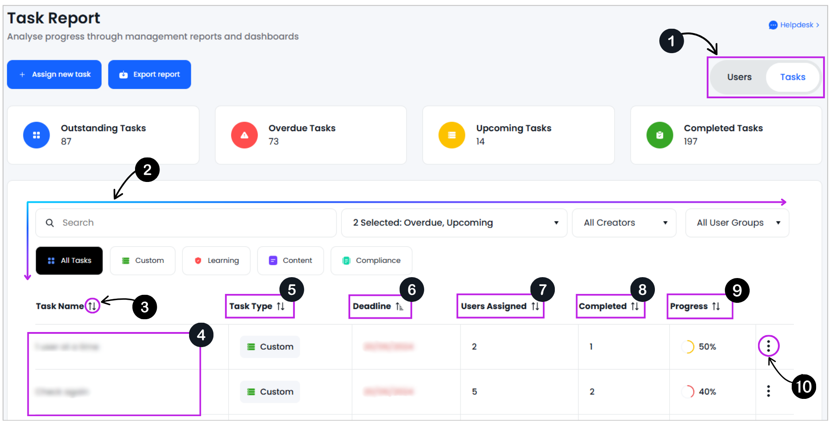Click the Export report button
The height and width of the screenshot is (425, 832).
pyautogui.click(x=149, y=74)
